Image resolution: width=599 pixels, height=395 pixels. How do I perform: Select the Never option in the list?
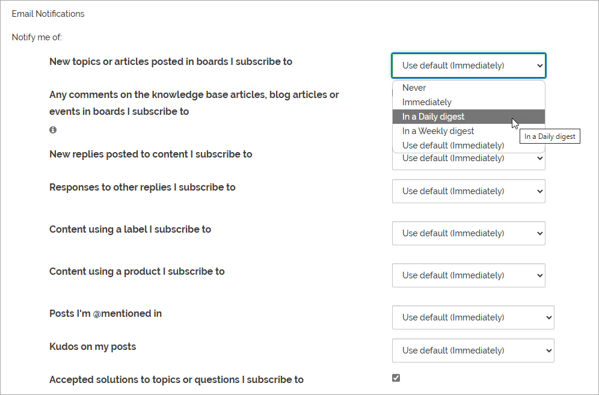coord(414,88)
